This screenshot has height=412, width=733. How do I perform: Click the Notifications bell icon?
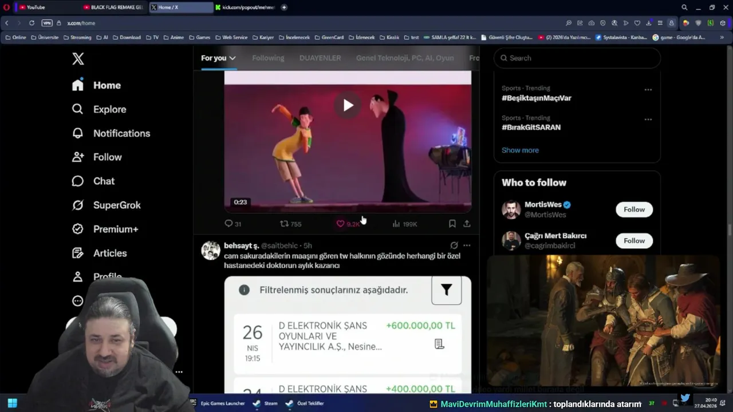[x=78, y=133]
